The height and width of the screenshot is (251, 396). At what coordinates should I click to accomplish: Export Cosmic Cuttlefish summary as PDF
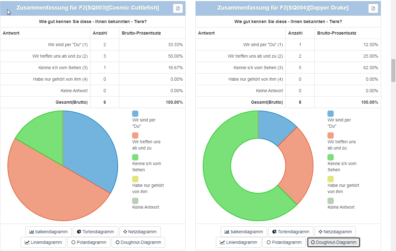(x=178, y=8)
